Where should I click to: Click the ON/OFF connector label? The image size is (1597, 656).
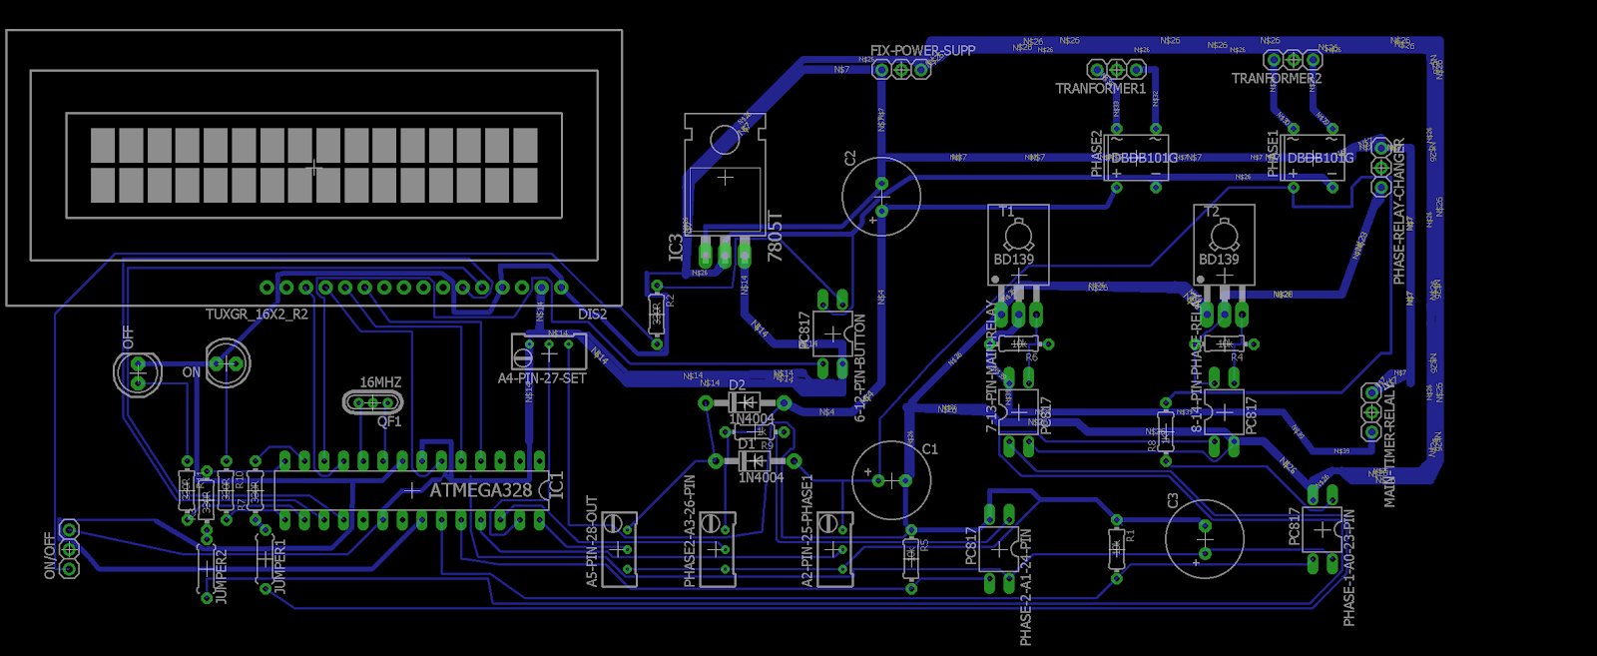tap(50, 556)
